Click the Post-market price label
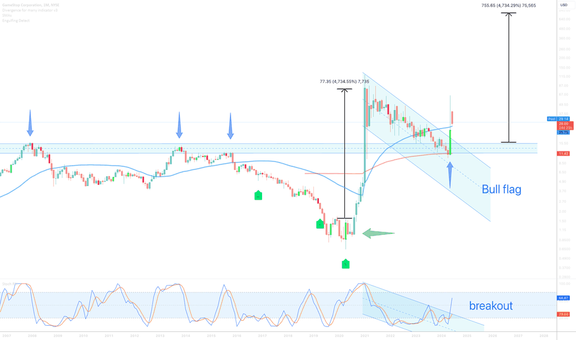The image size is (576, 340). 552,119
